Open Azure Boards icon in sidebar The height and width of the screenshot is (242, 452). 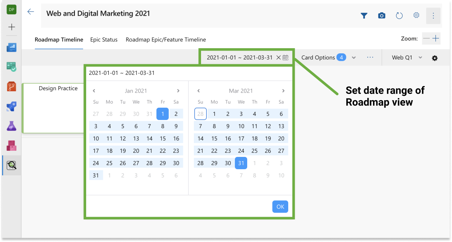coord(12,48)
